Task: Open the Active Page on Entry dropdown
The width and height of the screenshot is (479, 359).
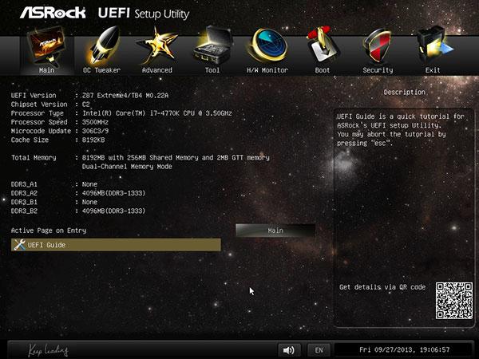Action: (275, 231)
